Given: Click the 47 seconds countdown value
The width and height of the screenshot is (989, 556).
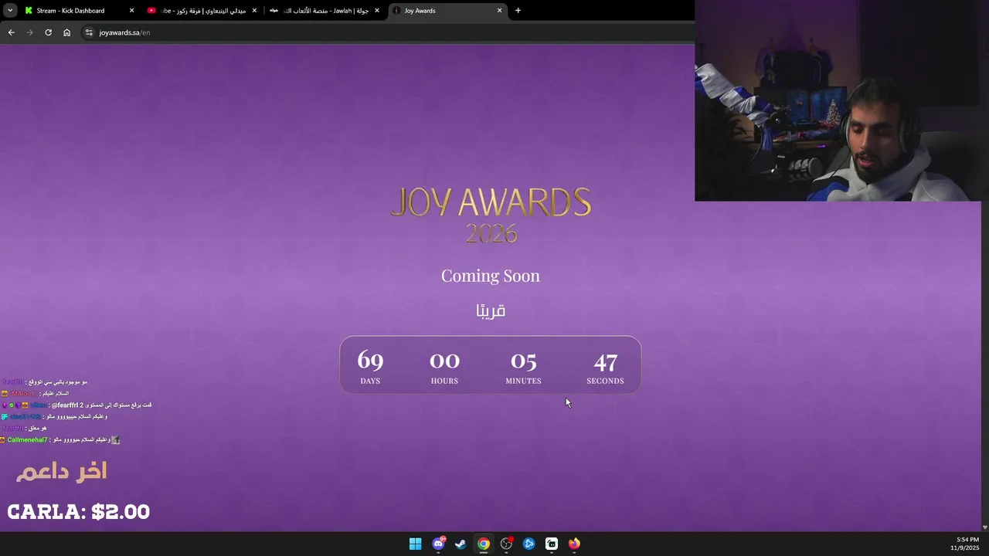Looking at the screenshot, I should [605, 361].
